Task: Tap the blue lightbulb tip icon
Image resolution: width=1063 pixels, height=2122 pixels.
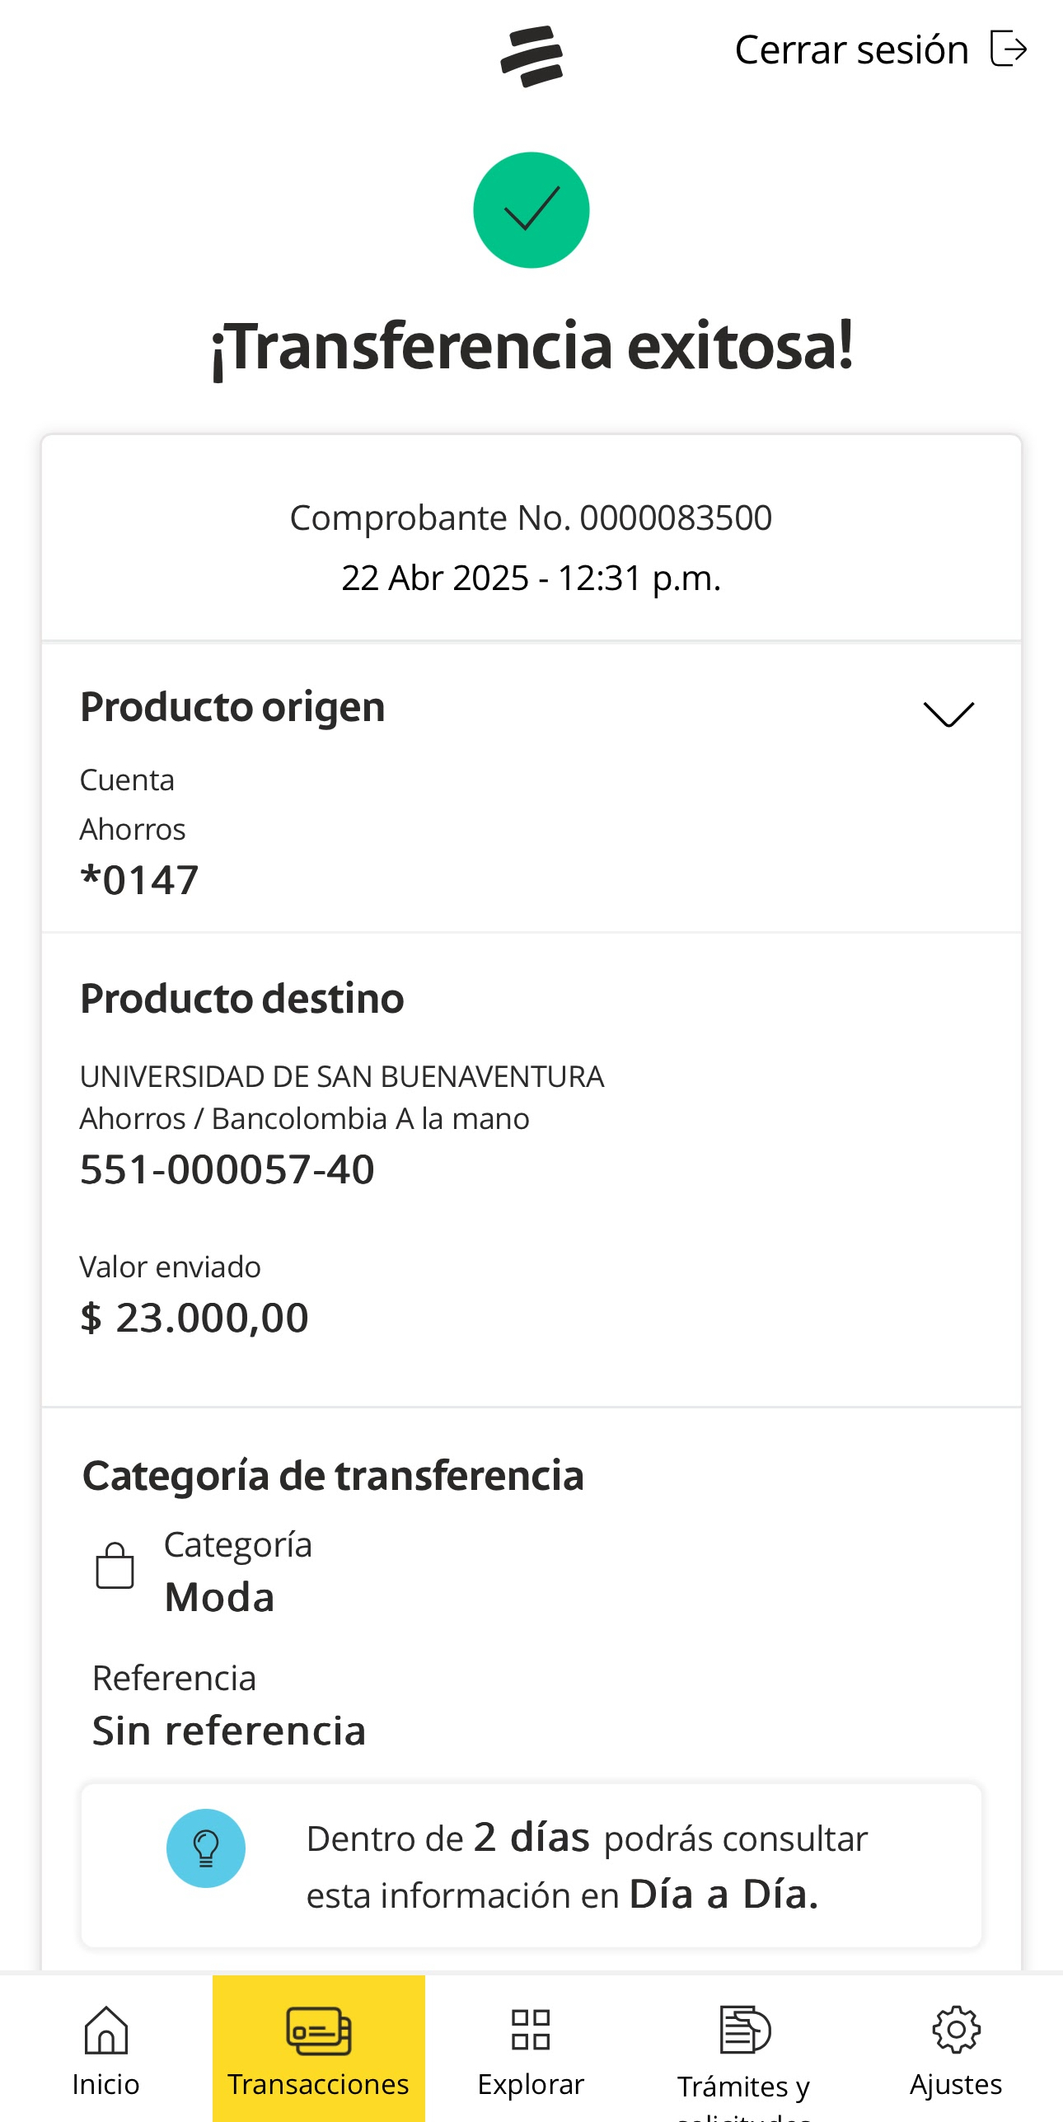Action: [x=206, y=1848]
